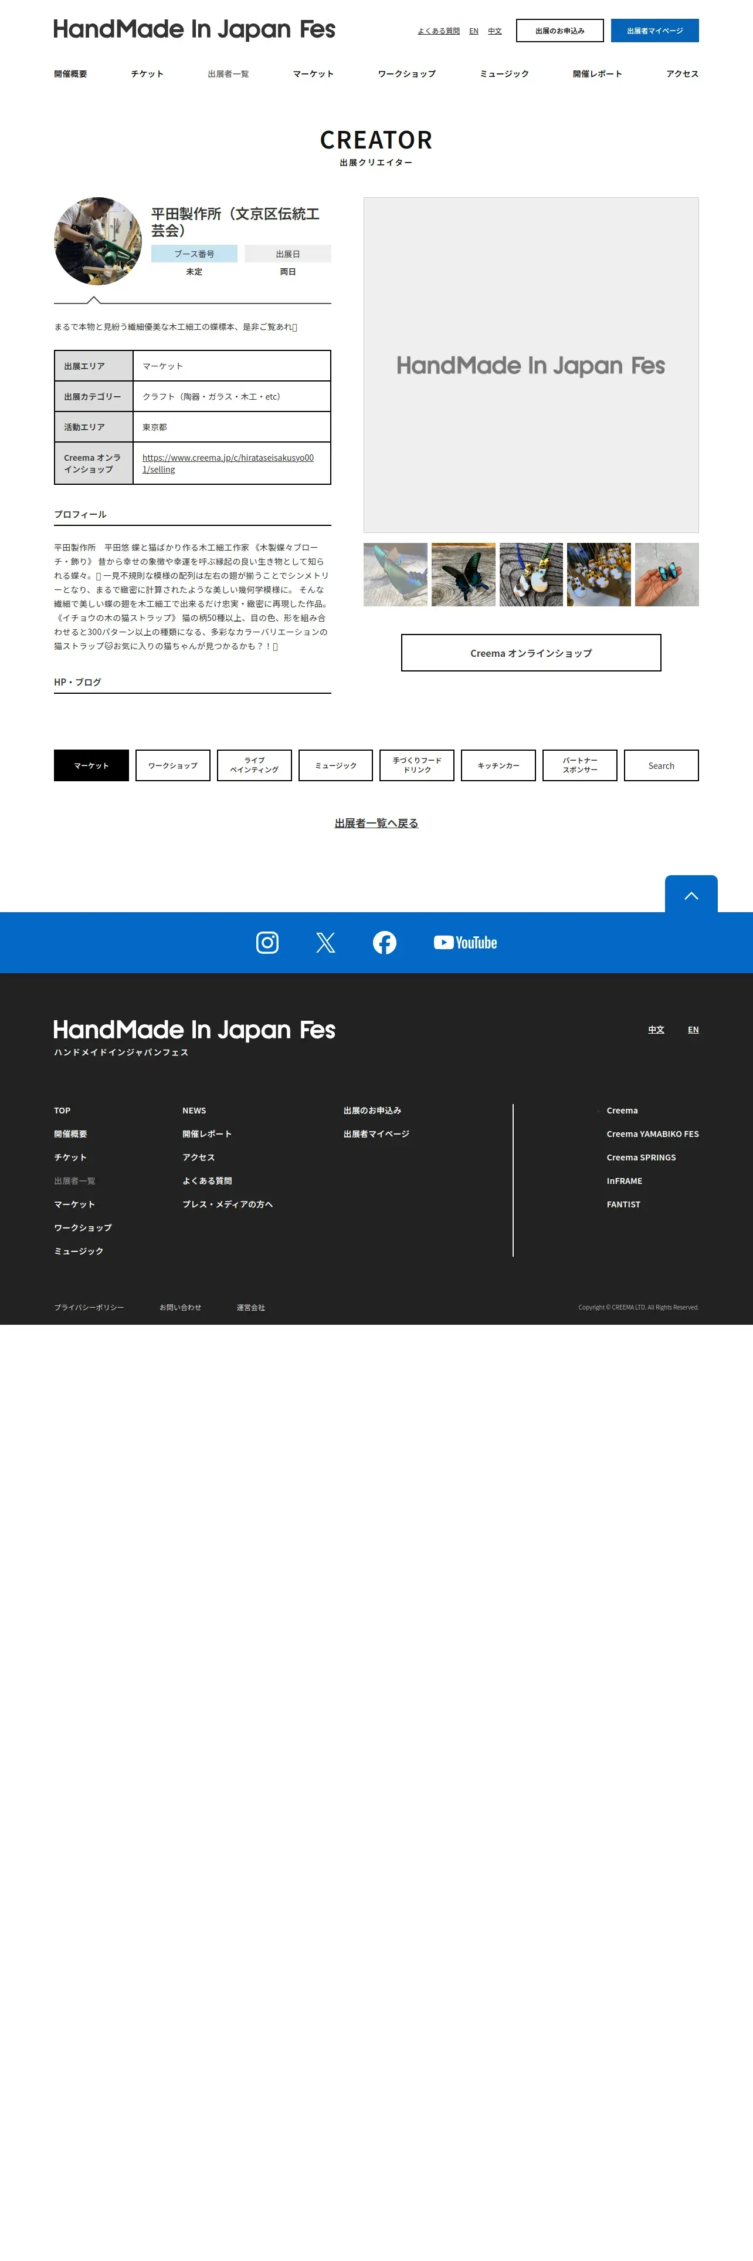
Task: Open TOP in the footer
Action: pos(62,1111)
